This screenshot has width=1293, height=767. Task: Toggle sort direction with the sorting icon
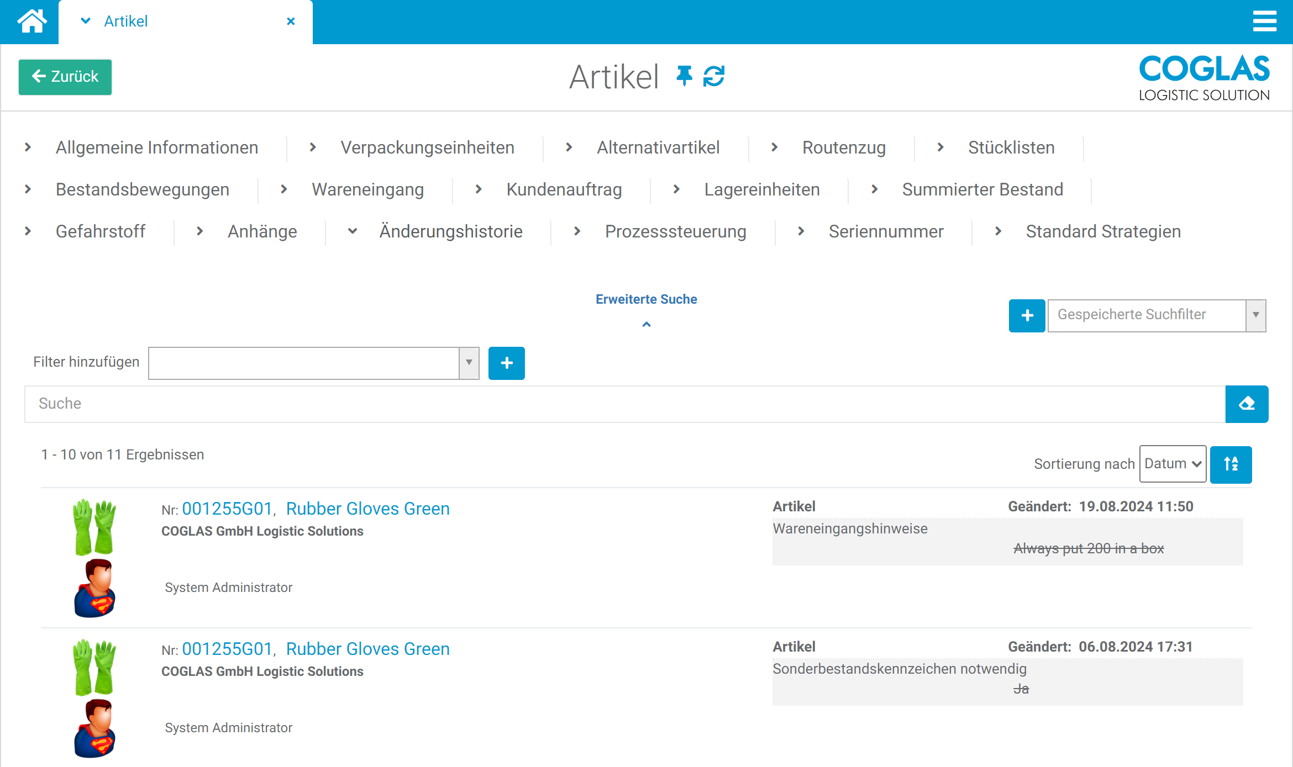(x=1231, y=464)
